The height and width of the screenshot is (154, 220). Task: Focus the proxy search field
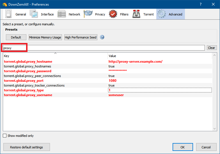point(104,48)
